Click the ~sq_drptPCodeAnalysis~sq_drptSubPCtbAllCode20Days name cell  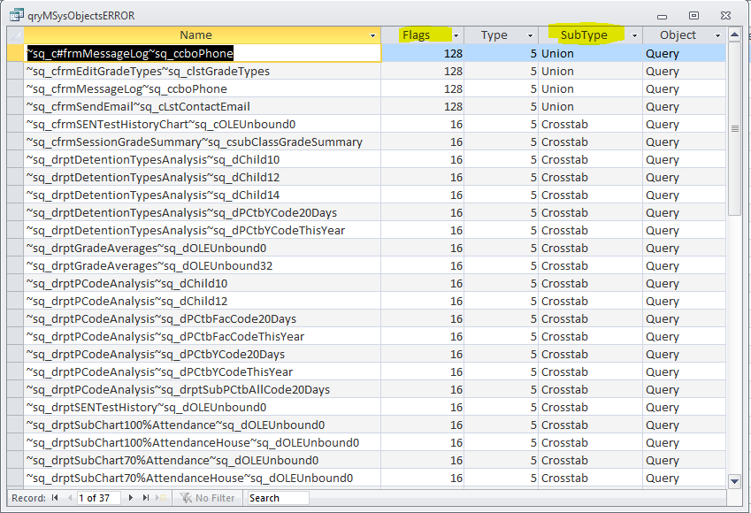point(202,390)
